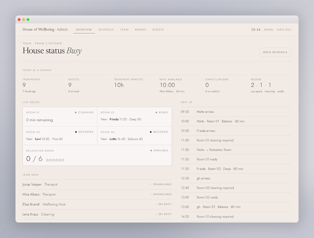Screen dimensions: 314x238
Task: Click the Malte → Relaxation Room entry
Action: [236, 150]
